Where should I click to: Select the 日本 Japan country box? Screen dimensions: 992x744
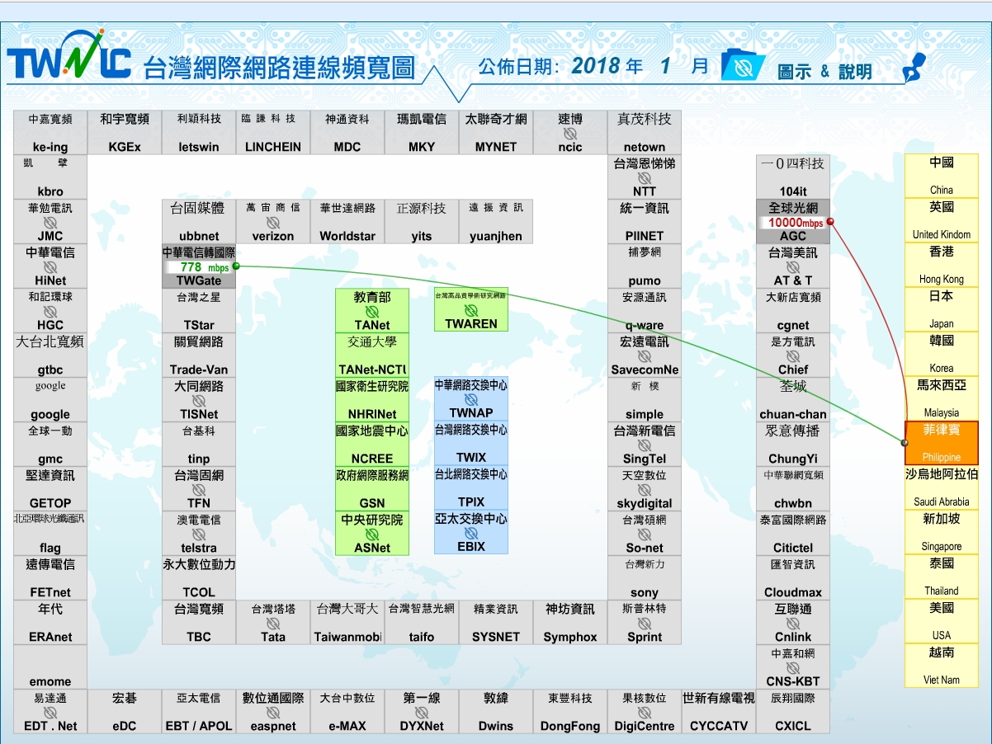click(942, 308)
